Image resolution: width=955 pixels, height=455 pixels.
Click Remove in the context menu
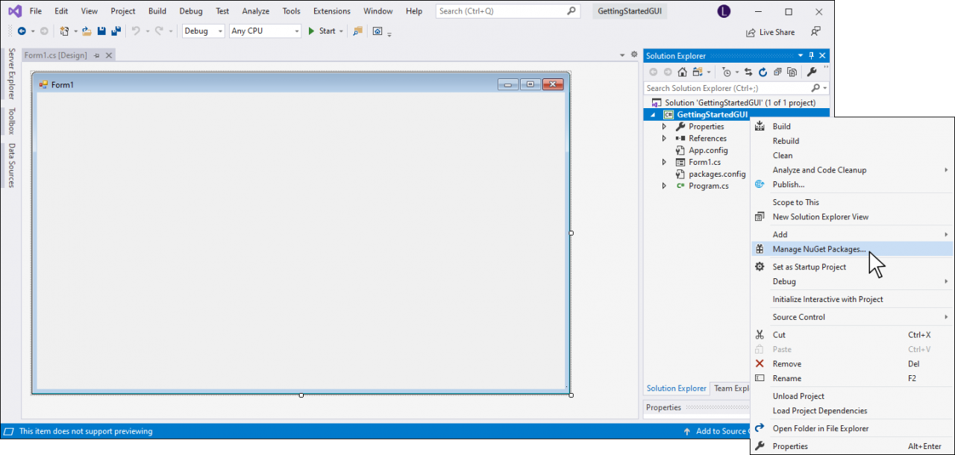coord(852,364)
